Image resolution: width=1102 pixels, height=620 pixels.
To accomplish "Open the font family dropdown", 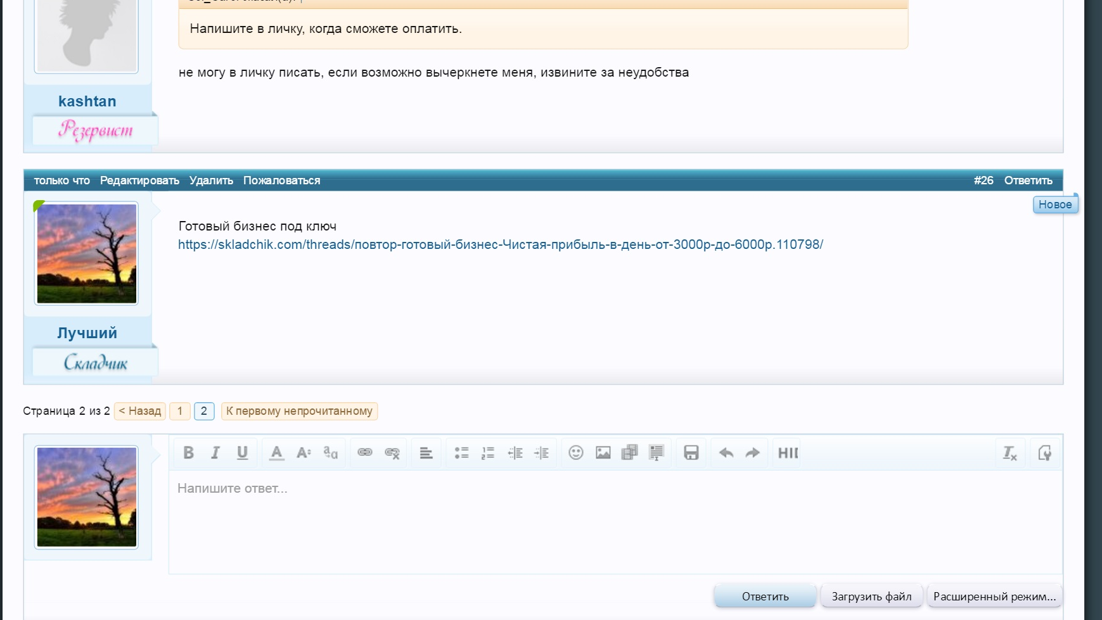I will coord(330,453).
